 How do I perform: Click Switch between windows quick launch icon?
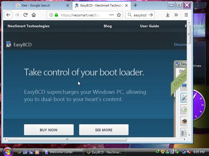pyautogui.click(x=31, y=152)
